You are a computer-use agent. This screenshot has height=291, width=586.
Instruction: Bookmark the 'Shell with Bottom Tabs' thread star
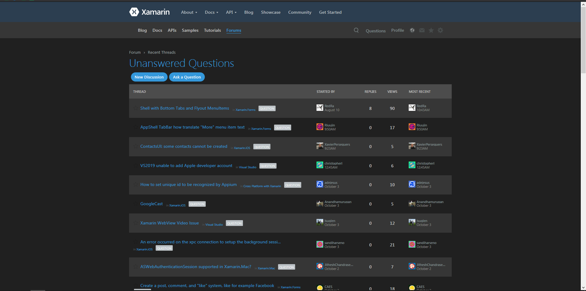(136, 108)
